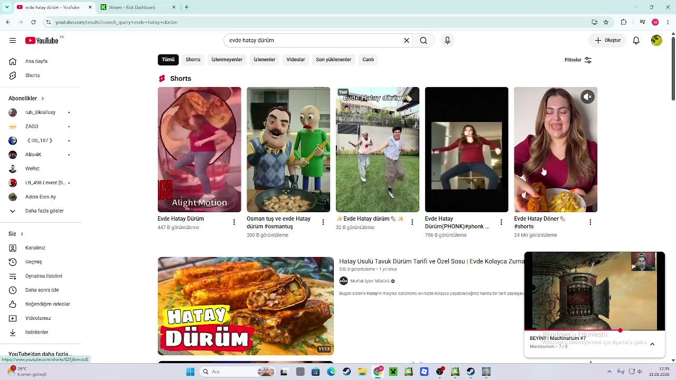The width and height of the screenshot is (676, 380).
Task: Select the Tümü filter chip
Action: point(168,60)
